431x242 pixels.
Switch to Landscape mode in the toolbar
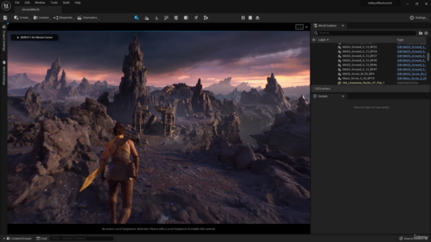coord(147,18)
